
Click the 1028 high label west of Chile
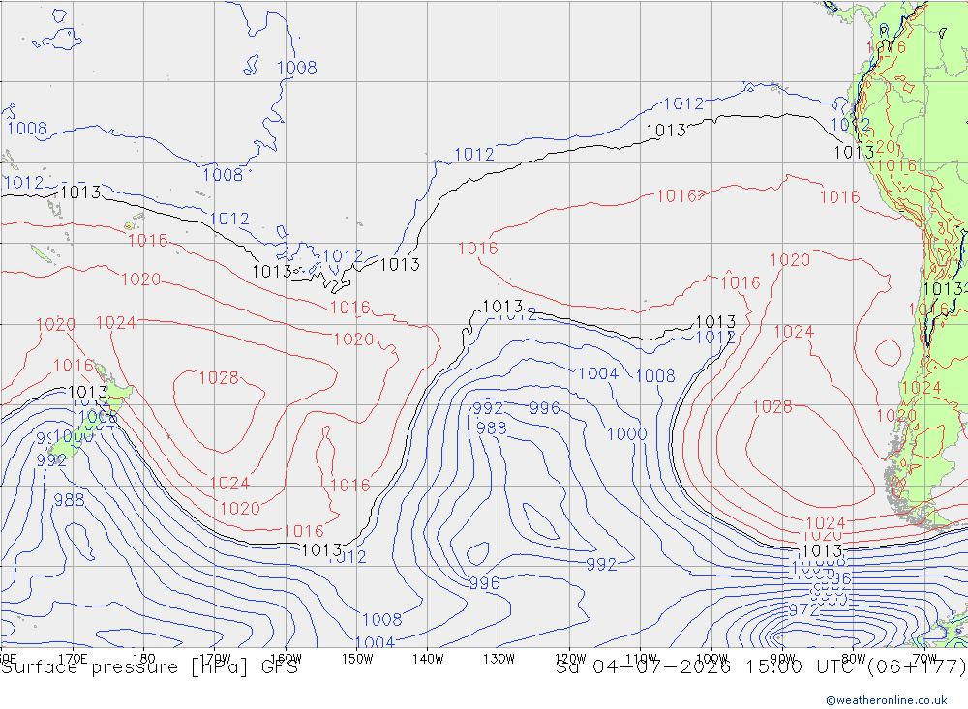[772, 406]
